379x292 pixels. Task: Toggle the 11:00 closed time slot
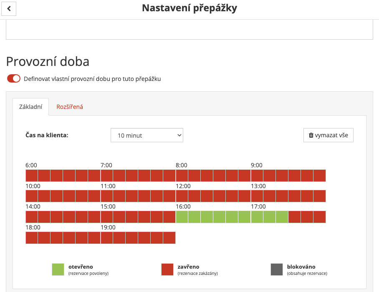coord(107,196)
